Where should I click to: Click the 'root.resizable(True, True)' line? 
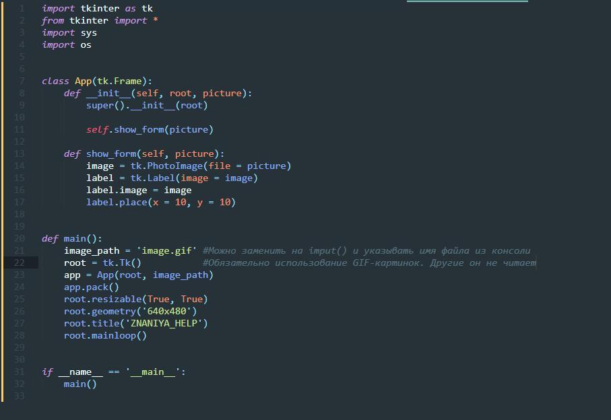pos(136,299)
